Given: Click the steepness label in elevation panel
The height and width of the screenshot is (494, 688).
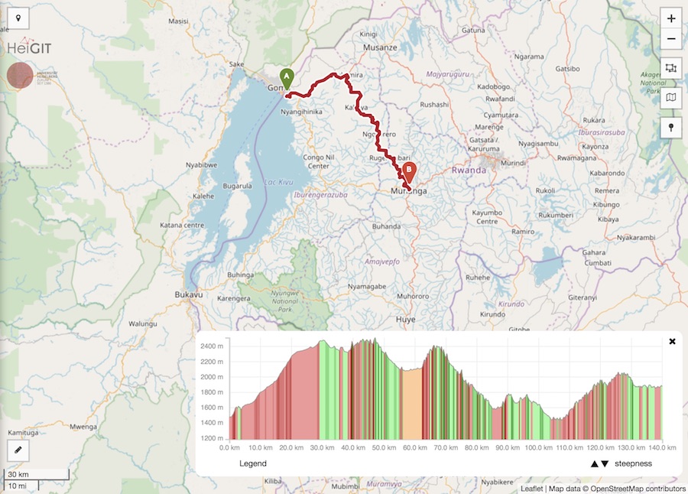Looking at the screenshot, I should click(634, 463).
